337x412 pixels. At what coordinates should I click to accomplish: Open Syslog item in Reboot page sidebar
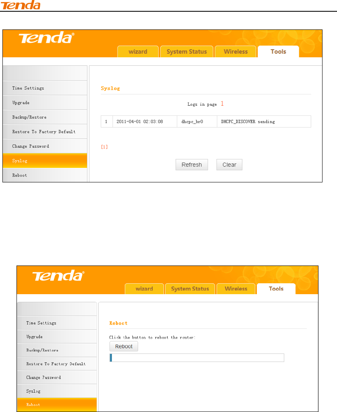[x=57, y=391]
